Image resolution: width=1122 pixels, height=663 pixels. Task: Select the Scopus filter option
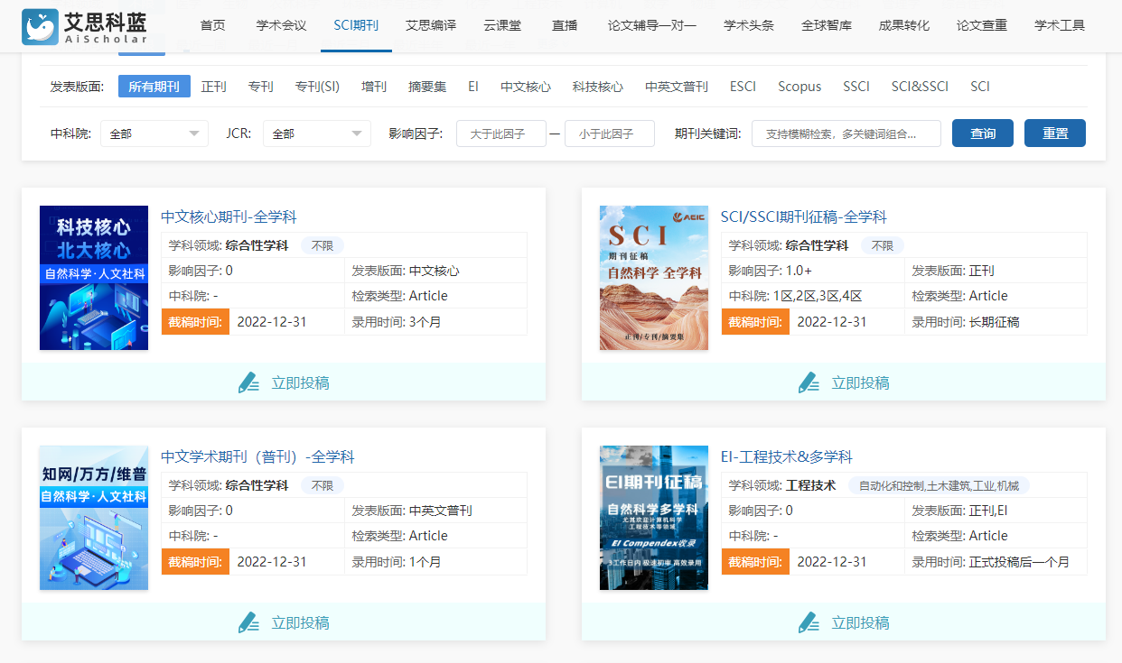coord(799,87)
